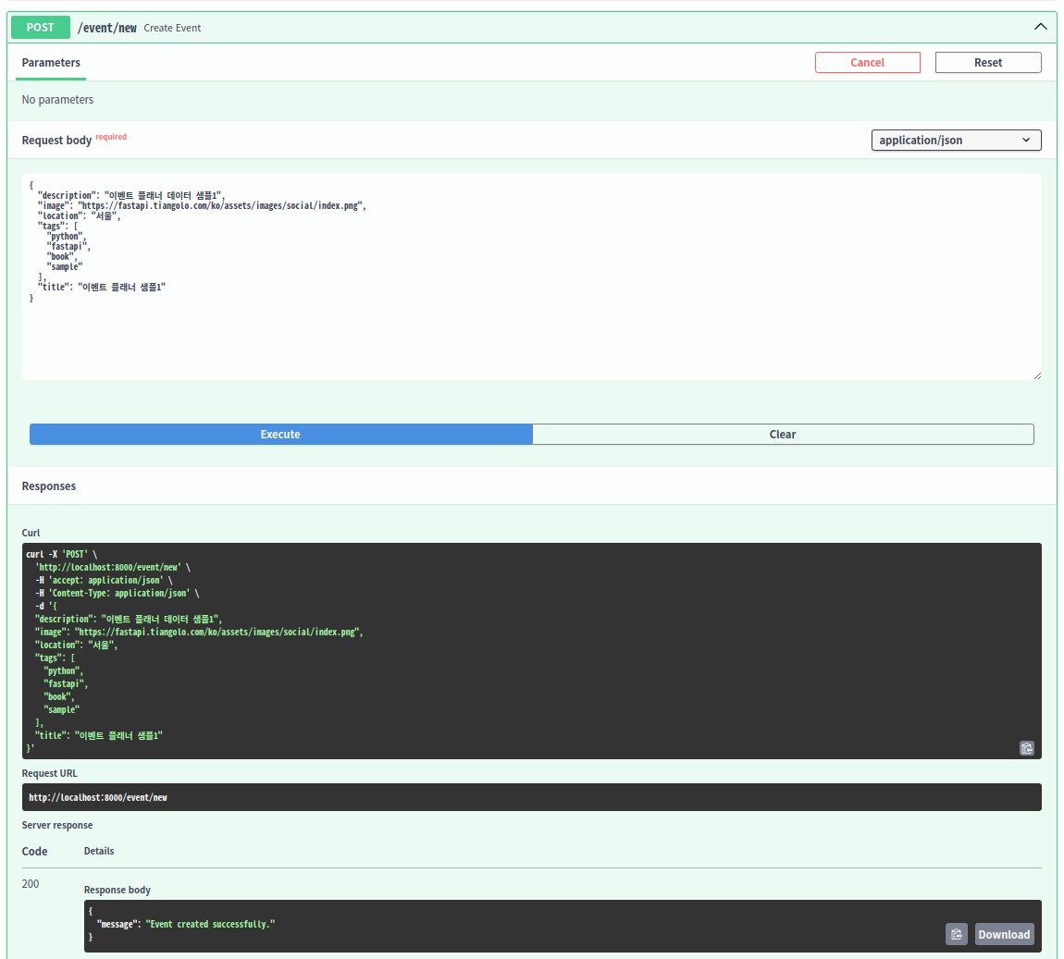
Task: Download the response body
Action: 1004,934
